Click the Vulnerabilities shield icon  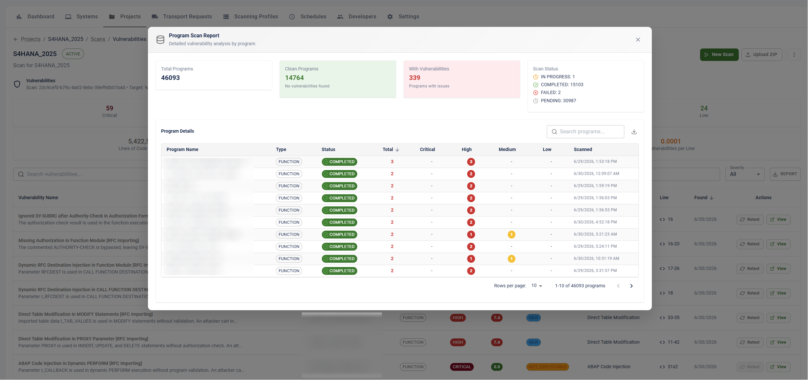[x=17, y=84]
